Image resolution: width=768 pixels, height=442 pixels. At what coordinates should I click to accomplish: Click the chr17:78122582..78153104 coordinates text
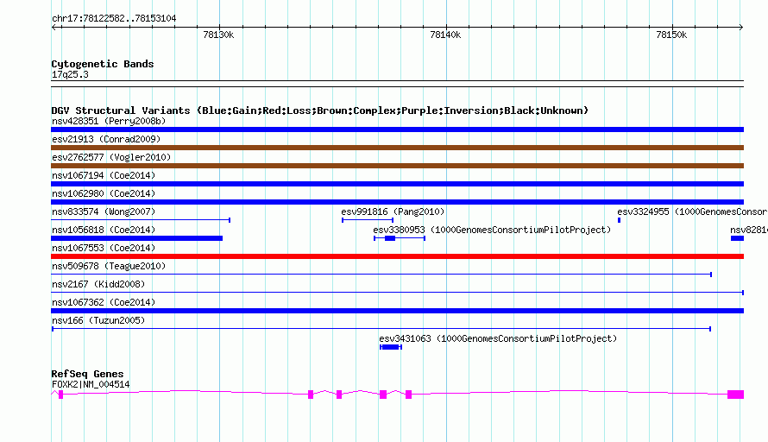click(x=114, y=19)
